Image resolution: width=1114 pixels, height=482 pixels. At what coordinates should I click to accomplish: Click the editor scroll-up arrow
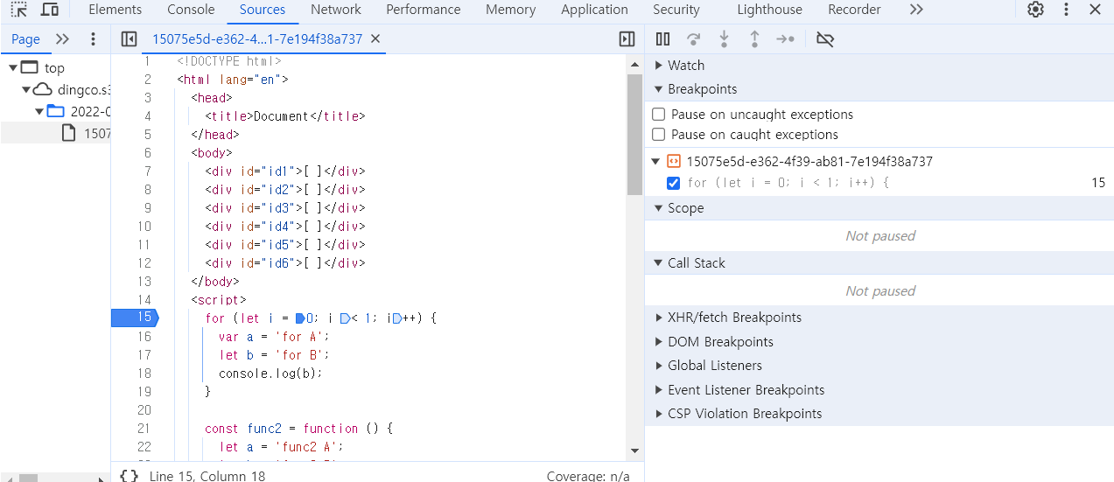[635, 65]
